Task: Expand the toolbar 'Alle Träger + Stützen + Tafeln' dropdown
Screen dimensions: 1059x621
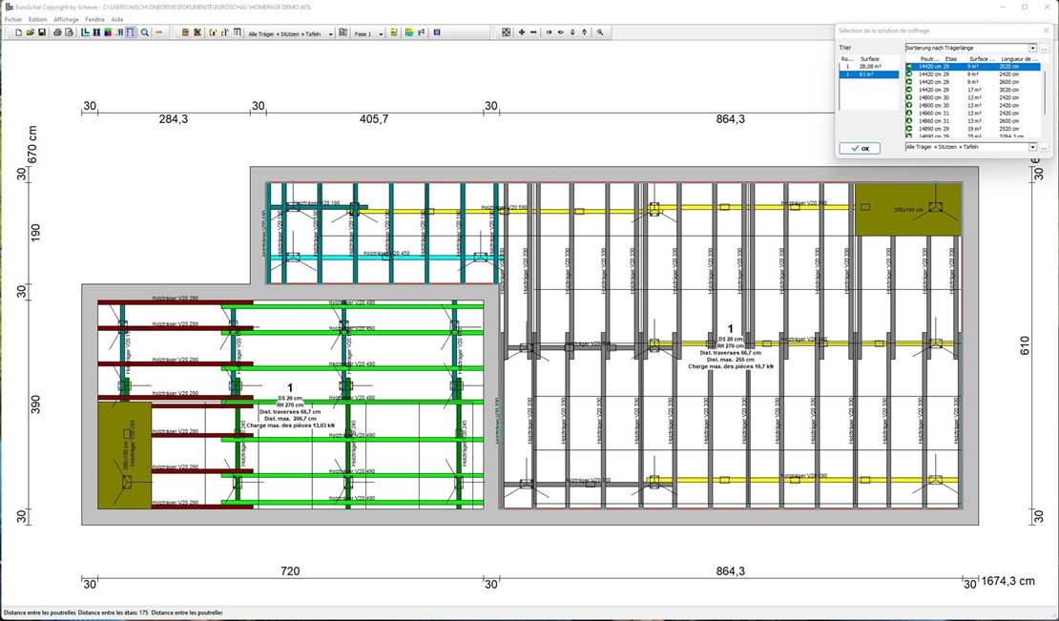Action: (x=330, y=33)
